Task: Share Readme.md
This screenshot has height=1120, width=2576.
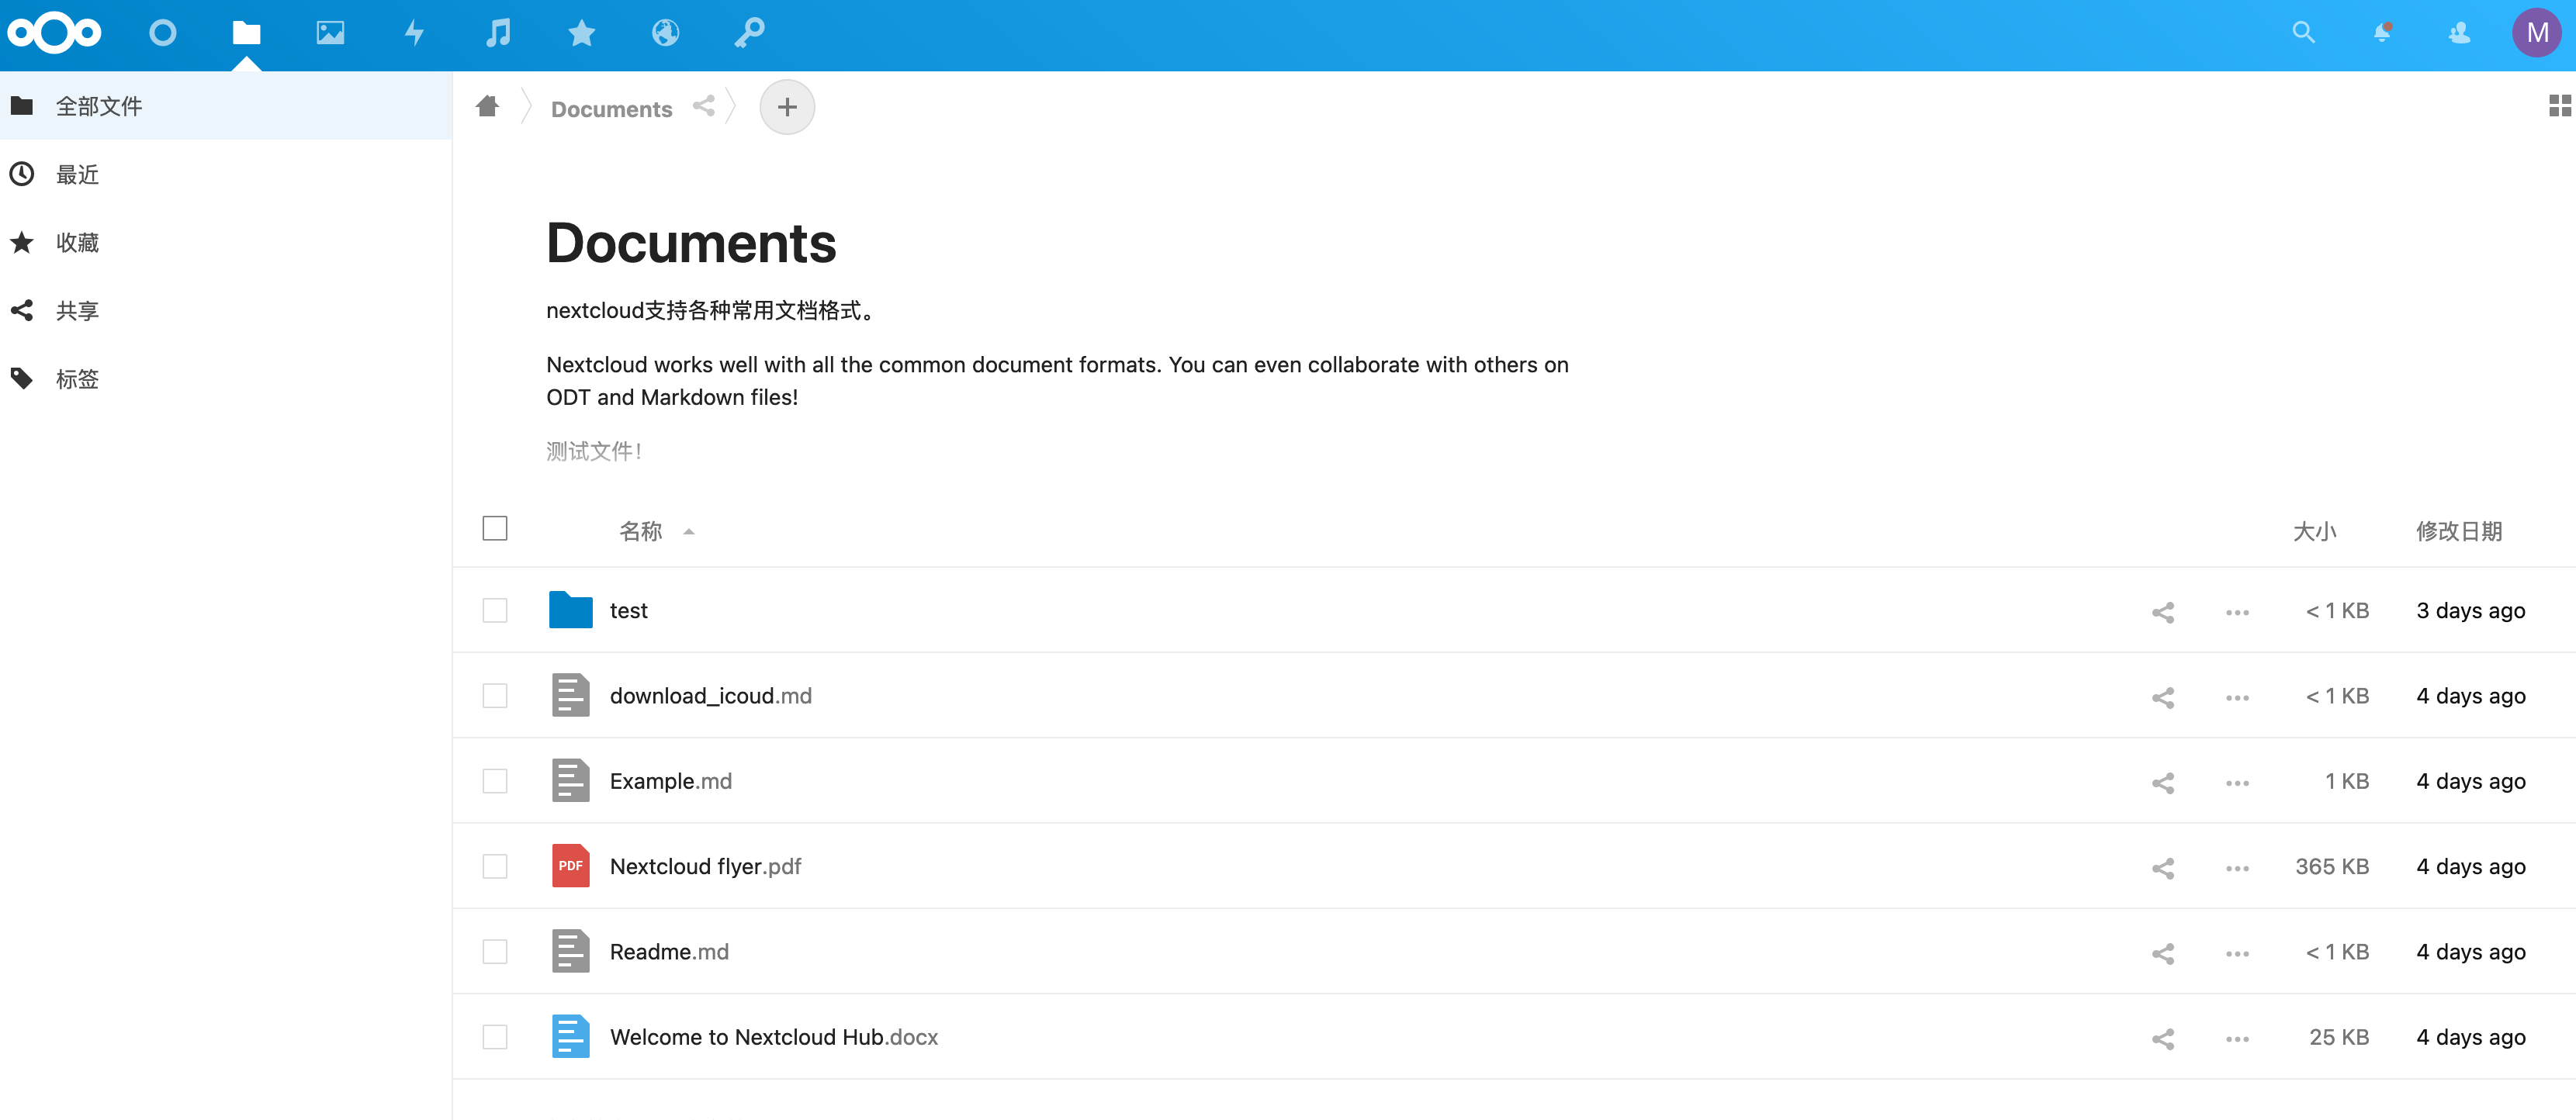Action: 2163,953
